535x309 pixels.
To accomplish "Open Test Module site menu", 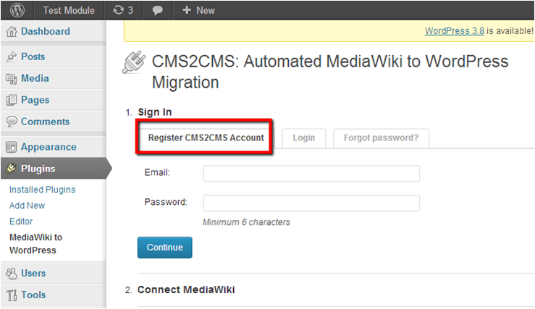I will [x=69, y=10].
